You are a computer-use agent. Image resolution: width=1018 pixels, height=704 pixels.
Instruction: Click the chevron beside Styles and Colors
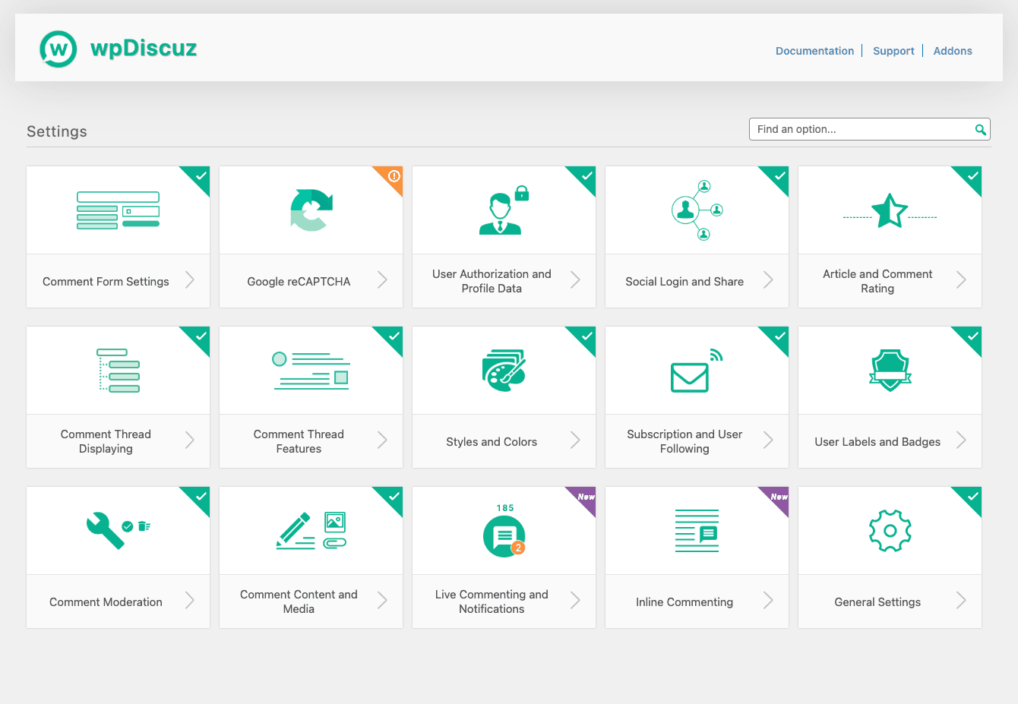[576, 440]
